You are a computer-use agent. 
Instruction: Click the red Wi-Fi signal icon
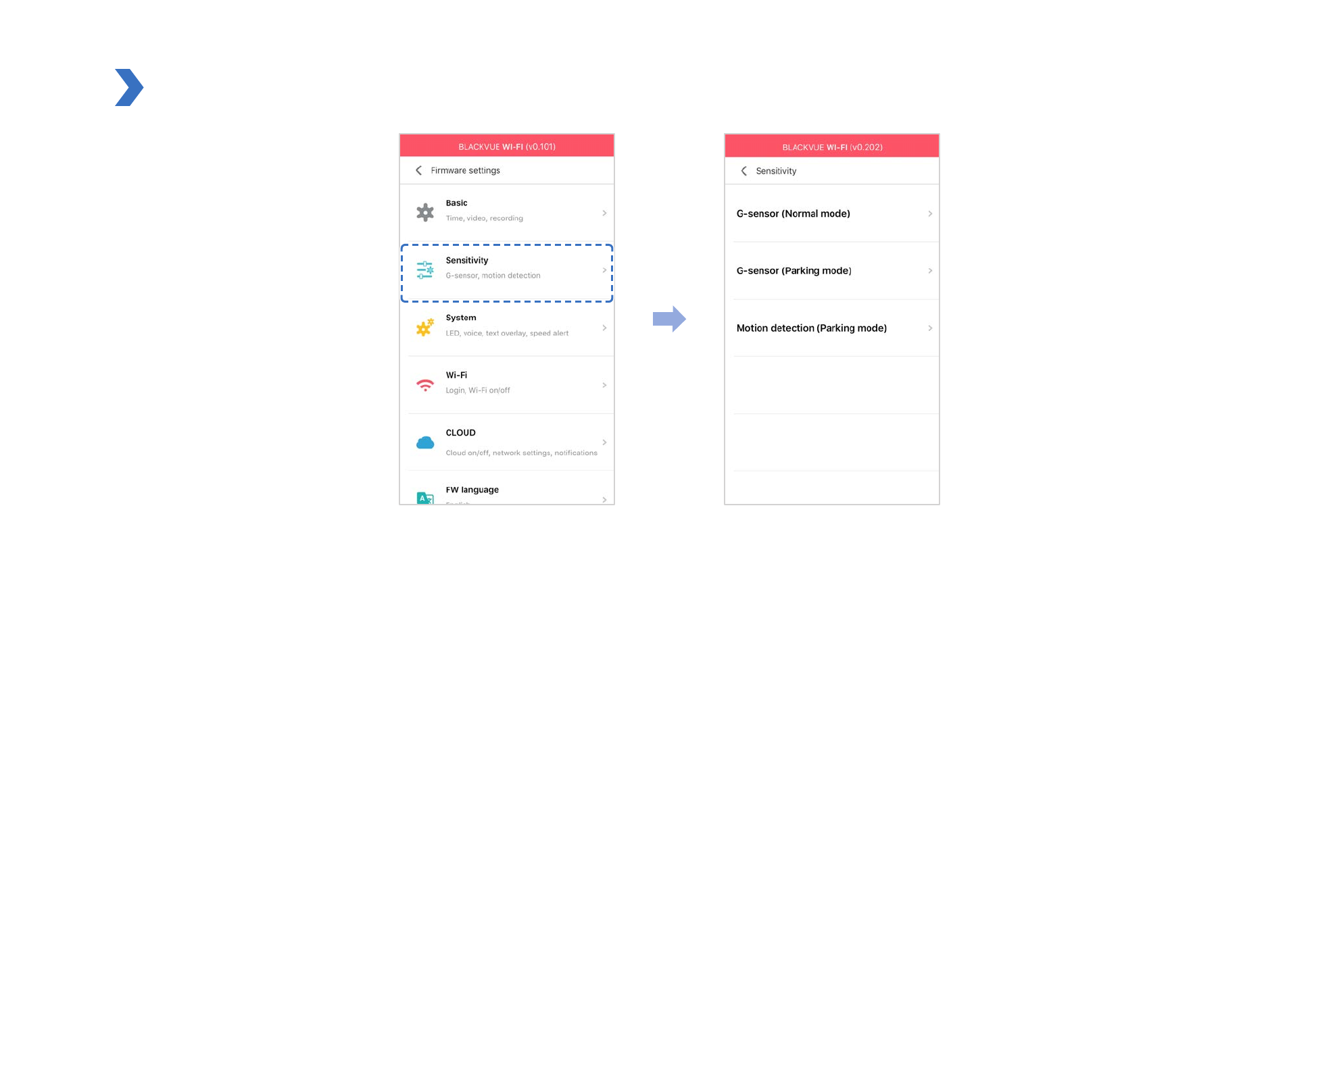424,385
